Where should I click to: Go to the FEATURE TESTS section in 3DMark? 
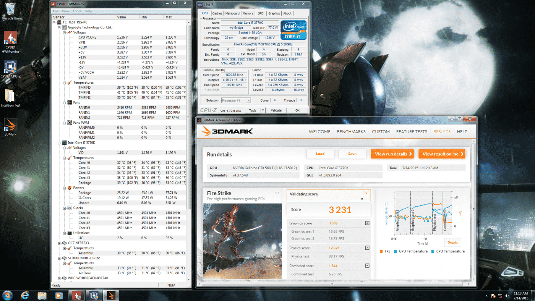point(412,132)
